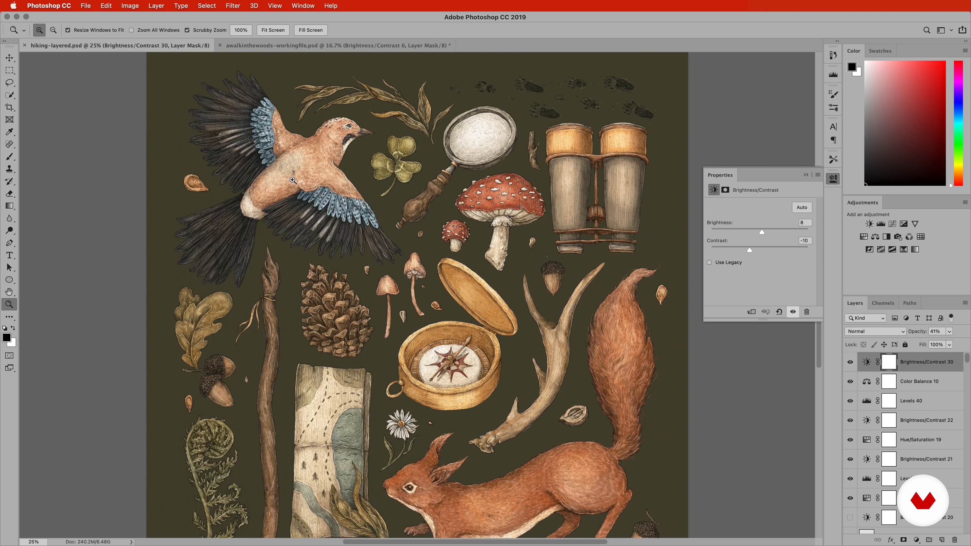The width and height of the screenshot is (971, 546).
Task: Open the Window menu
Action: (303, 6)
